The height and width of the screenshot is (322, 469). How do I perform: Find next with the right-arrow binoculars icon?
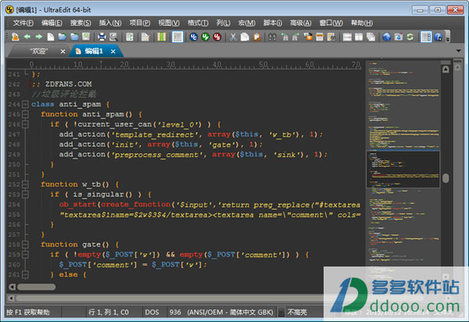coord(295,37)
